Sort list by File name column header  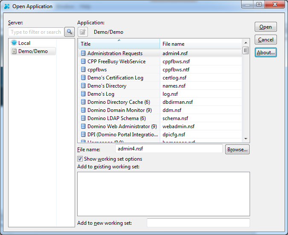coord(201,44)
